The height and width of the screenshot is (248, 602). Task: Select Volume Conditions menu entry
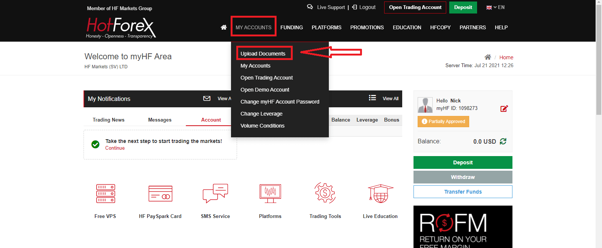(x=263, y=126)
